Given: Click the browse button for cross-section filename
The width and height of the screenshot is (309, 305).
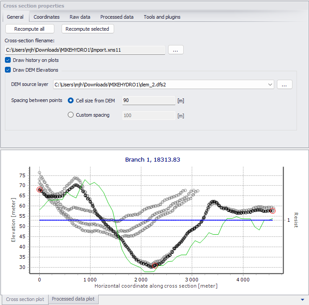Looking at the screenshot, I should [176, 50].
